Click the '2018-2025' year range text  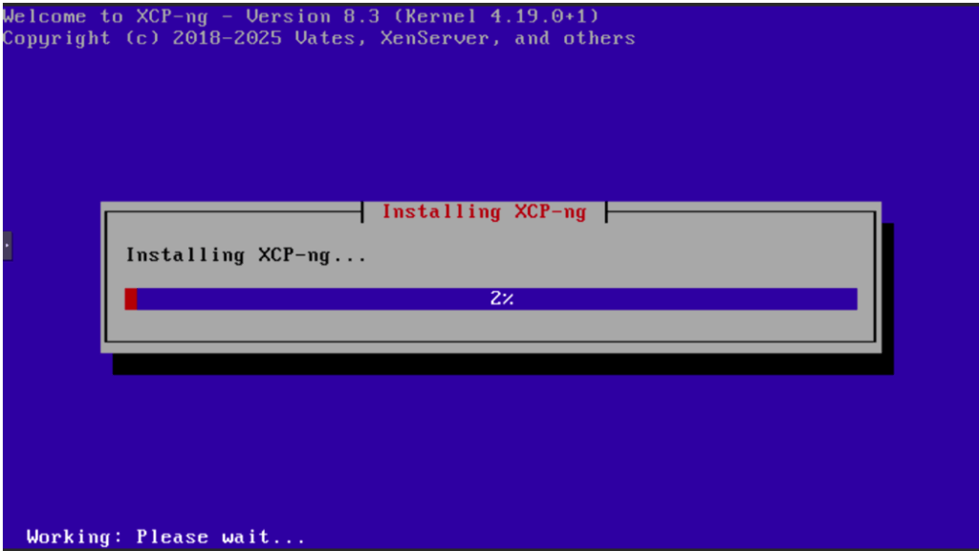click(x=228, y=38)
